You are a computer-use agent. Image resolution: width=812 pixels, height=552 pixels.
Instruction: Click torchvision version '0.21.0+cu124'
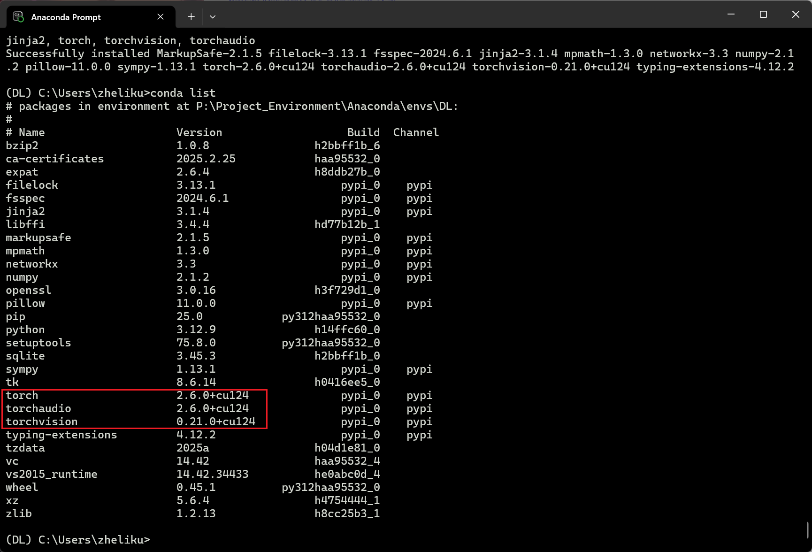pyautogui.click(x=216, y=422)
